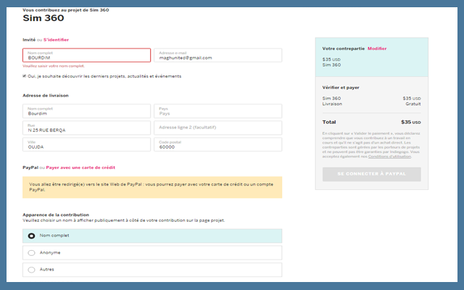Image resolution: width=464 pixels, height=290 pixels.
Task: Click the S'identifier sign-in link
Action: [x=56, y=40]
